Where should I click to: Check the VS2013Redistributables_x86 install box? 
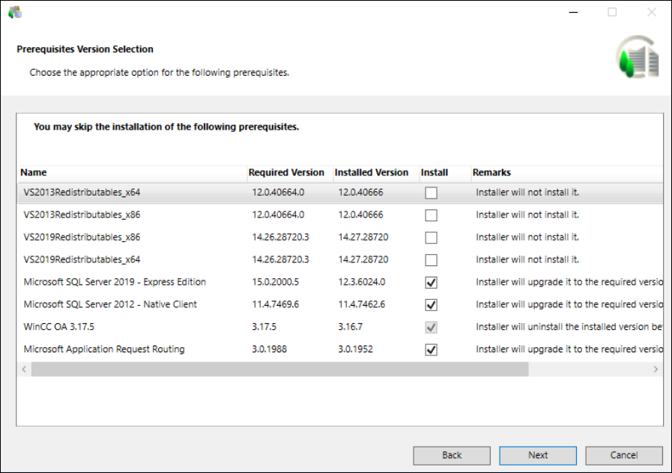[x=431, y=215]
